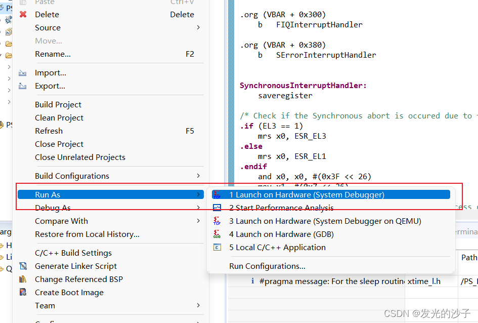This screenshot has width=478, height=323.
Task: Click the Export icon in context menu
Action: pos(23,86)
